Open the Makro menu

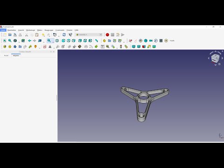click(40, 30)
